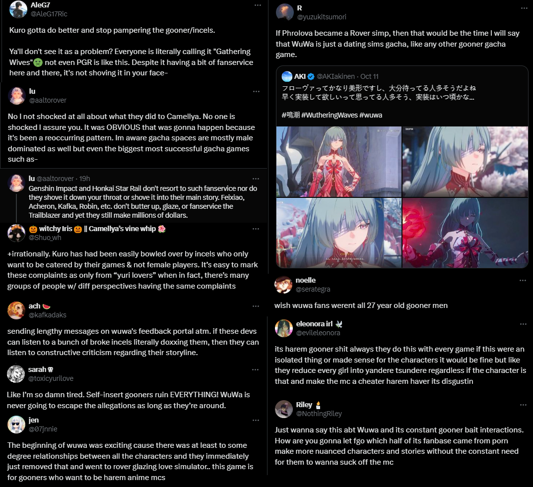Open three-dot menu on witchy Iris tweet
This screenshot has height=487, width=533.
pyautogui.click(x=256, y=229)
